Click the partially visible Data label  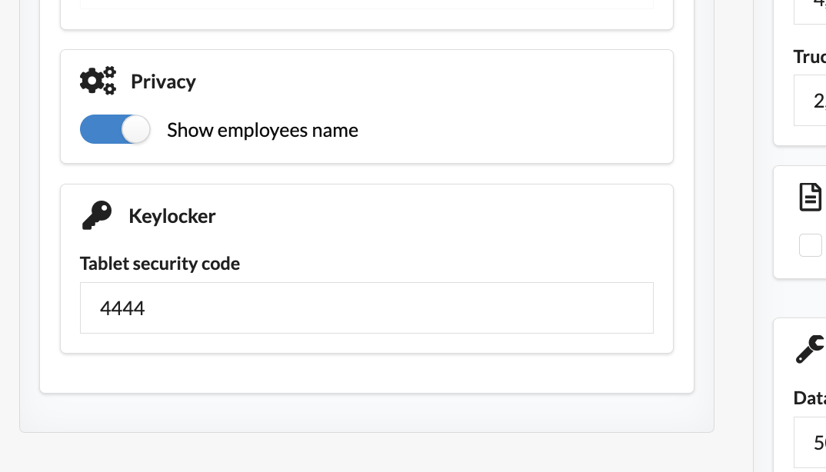coord(810,397)
